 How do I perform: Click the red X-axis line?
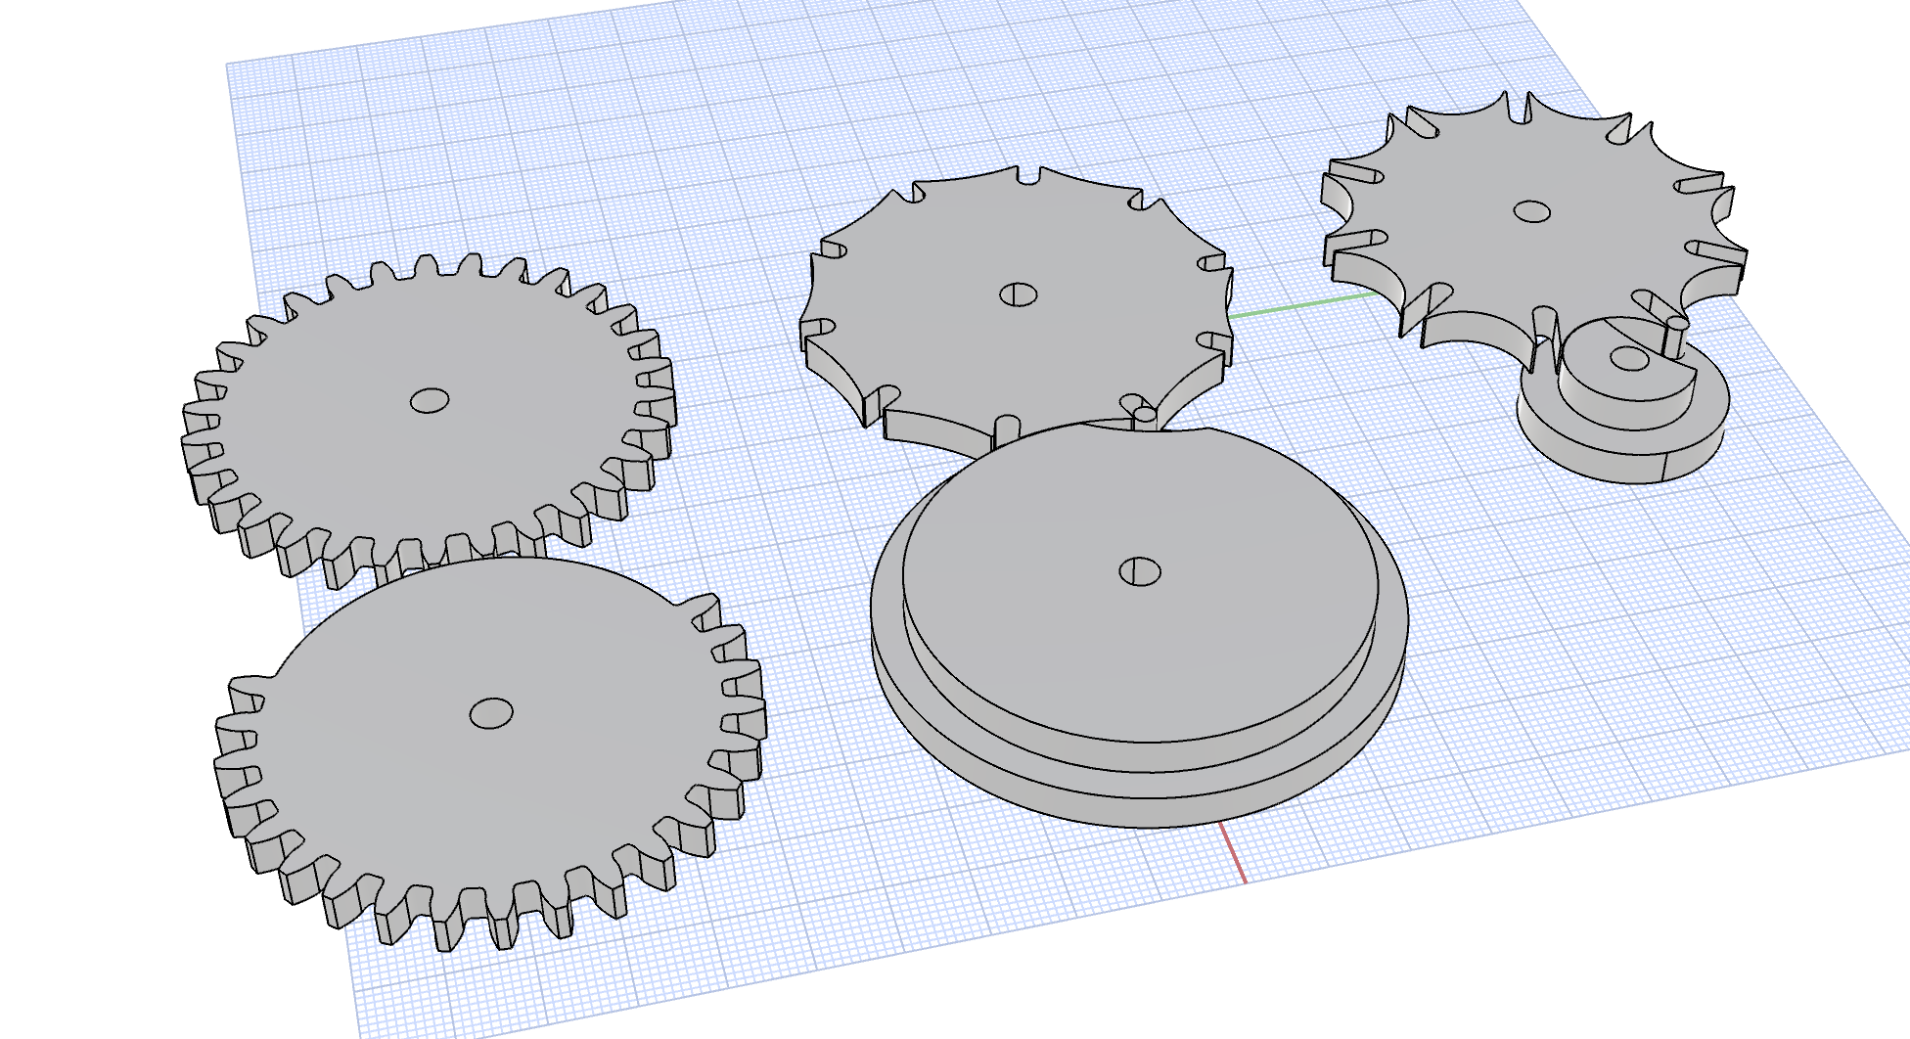pos(1233,851)
